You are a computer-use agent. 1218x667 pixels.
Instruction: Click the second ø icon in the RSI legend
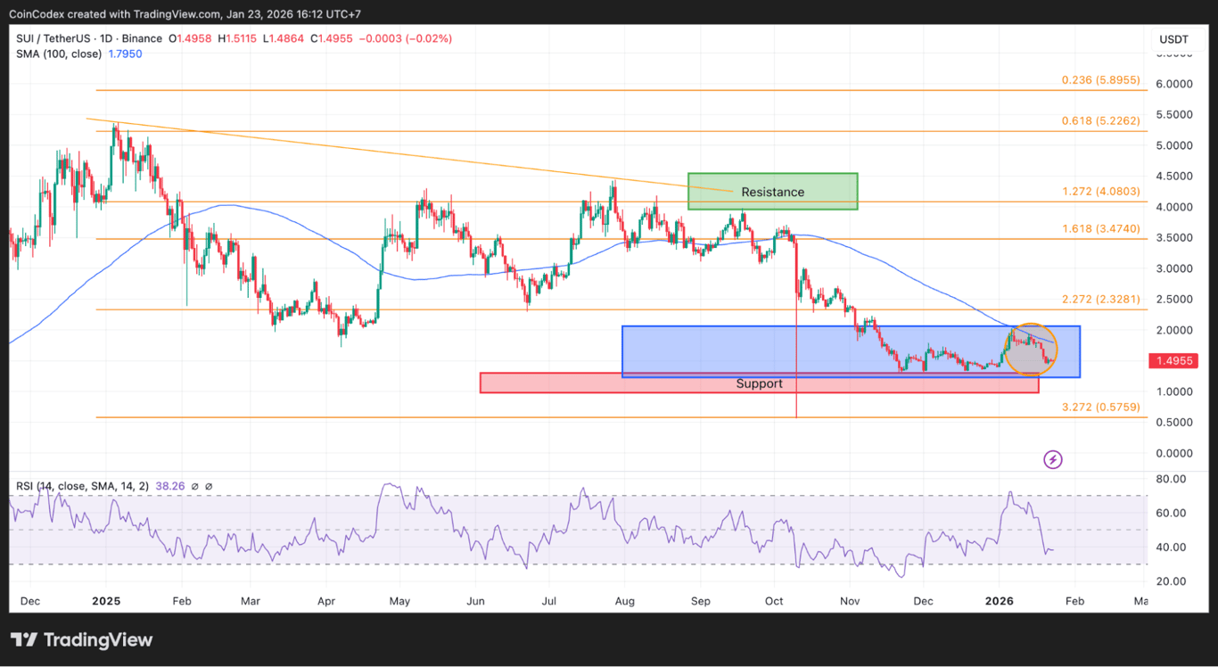pos(210,486)
